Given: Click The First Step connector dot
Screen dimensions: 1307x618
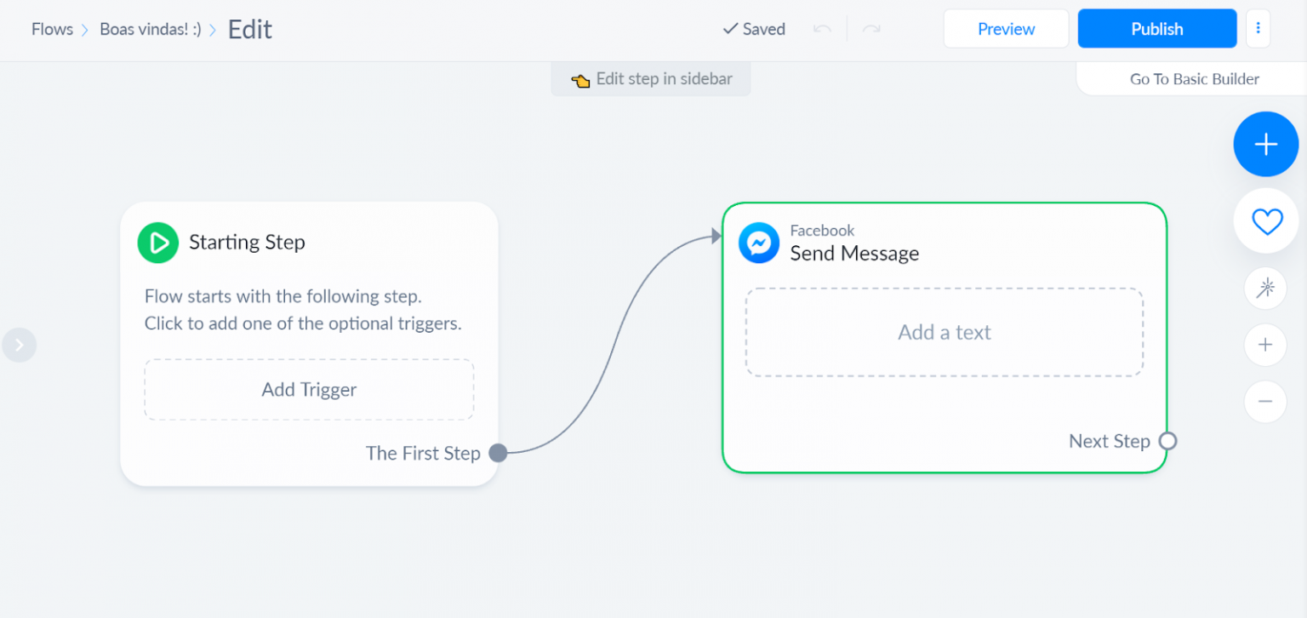Looking at the screenshot, I should click(499, 453).
